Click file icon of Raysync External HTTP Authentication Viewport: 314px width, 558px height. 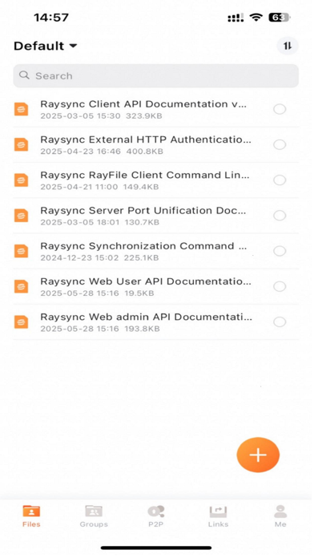click(21, 144)
